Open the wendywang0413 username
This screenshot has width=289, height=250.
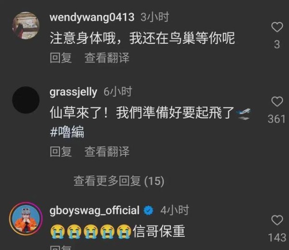coord(92,17)
